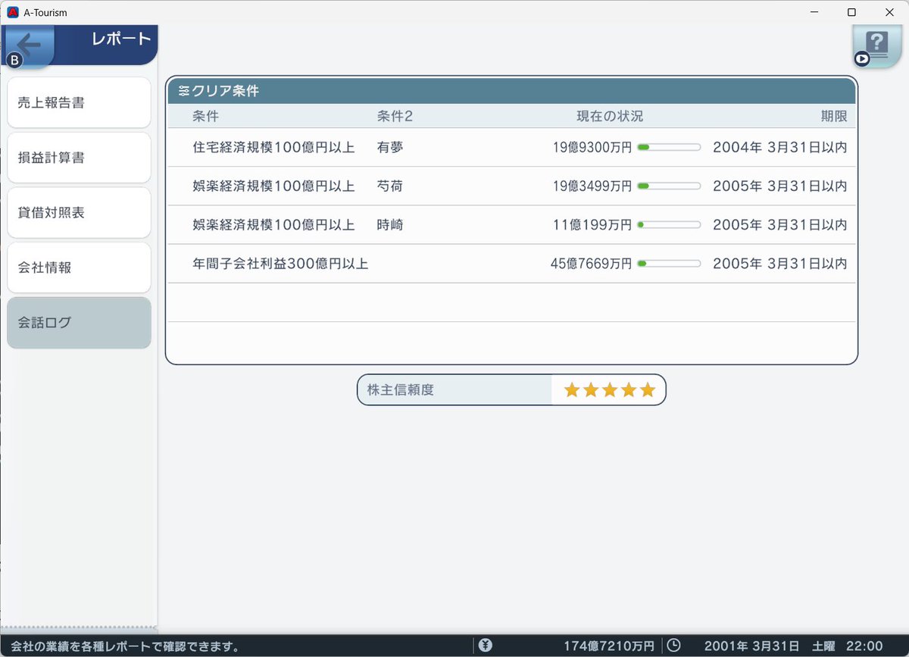Open the 損益計算書 report

point(79,158)
